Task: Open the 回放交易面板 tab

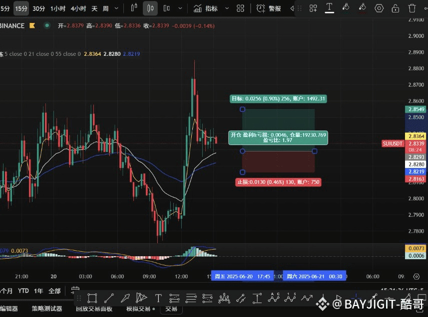Action: pos(94,309)
